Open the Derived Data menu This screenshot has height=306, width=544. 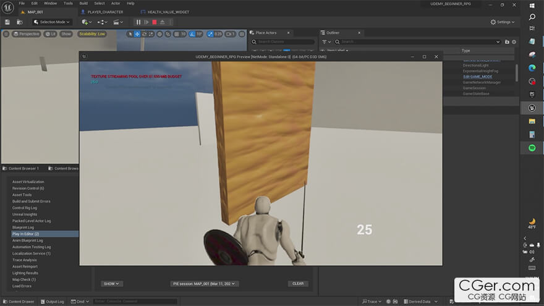(x=420, y=302)
